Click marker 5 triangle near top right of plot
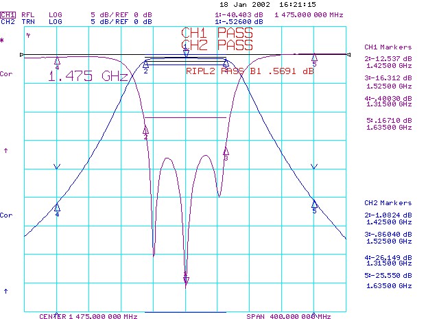Viewport: 439px width, 319px height. pos(314,58)
